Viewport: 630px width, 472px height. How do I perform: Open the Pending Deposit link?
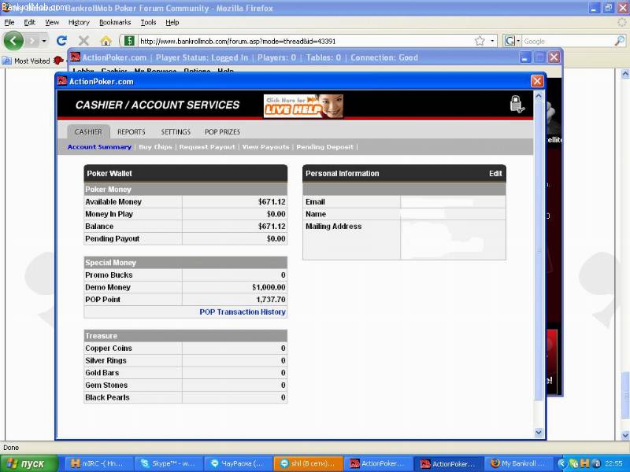(x=324, y=147)
